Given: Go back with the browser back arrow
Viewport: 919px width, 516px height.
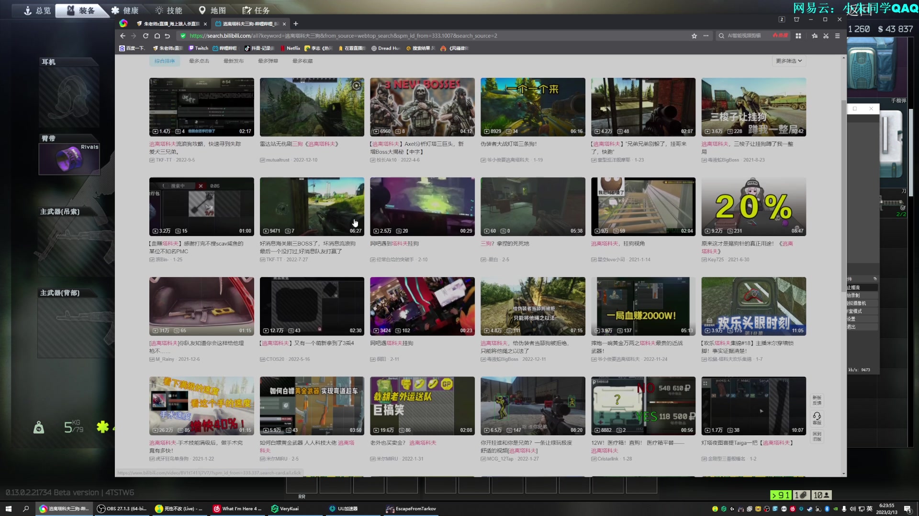Looking at the screenshot, I should (123, 36).
